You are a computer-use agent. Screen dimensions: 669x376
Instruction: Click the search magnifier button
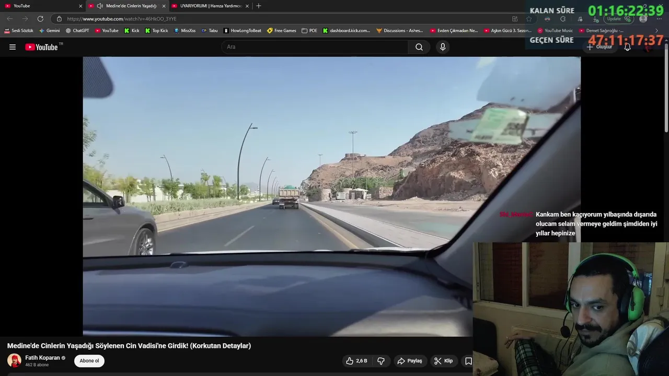click(419, 47)
